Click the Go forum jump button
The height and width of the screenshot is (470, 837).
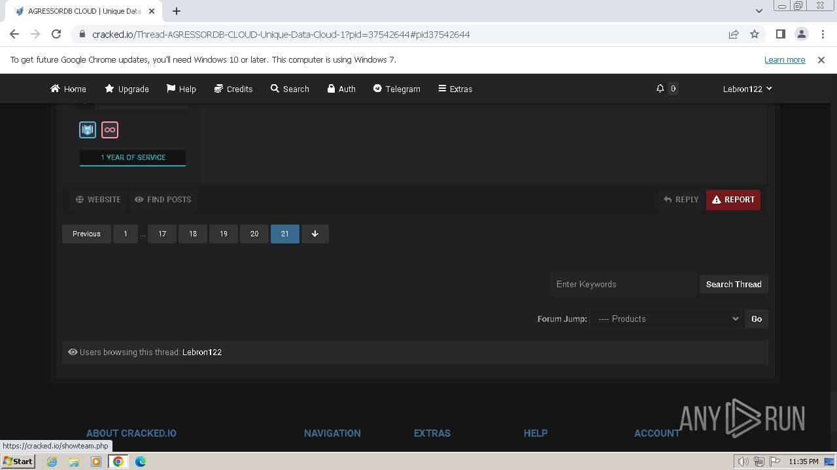757,319
